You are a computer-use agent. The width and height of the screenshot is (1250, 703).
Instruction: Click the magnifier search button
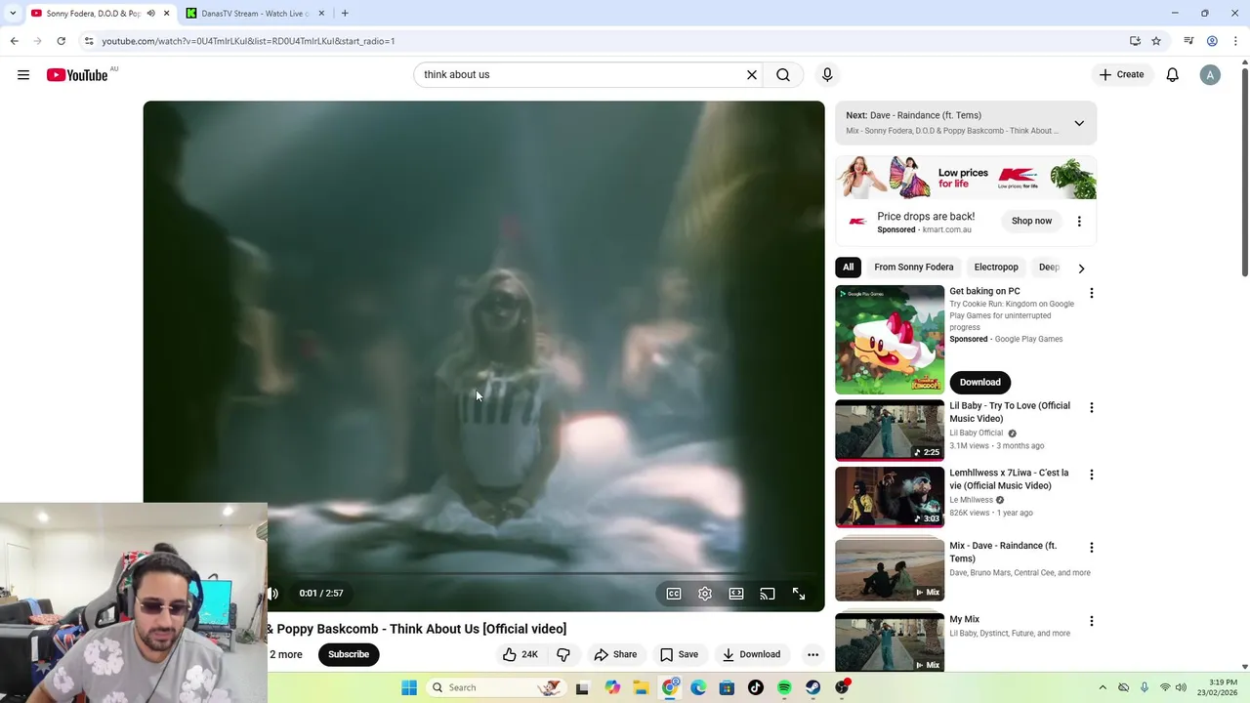coord(783,75)
